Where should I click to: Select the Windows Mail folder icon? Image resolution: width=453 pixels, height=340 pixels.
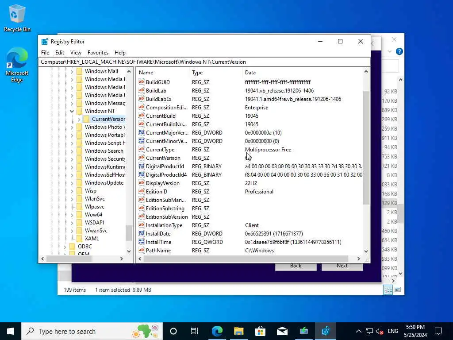pyautogui.click(x=80, y=71)
